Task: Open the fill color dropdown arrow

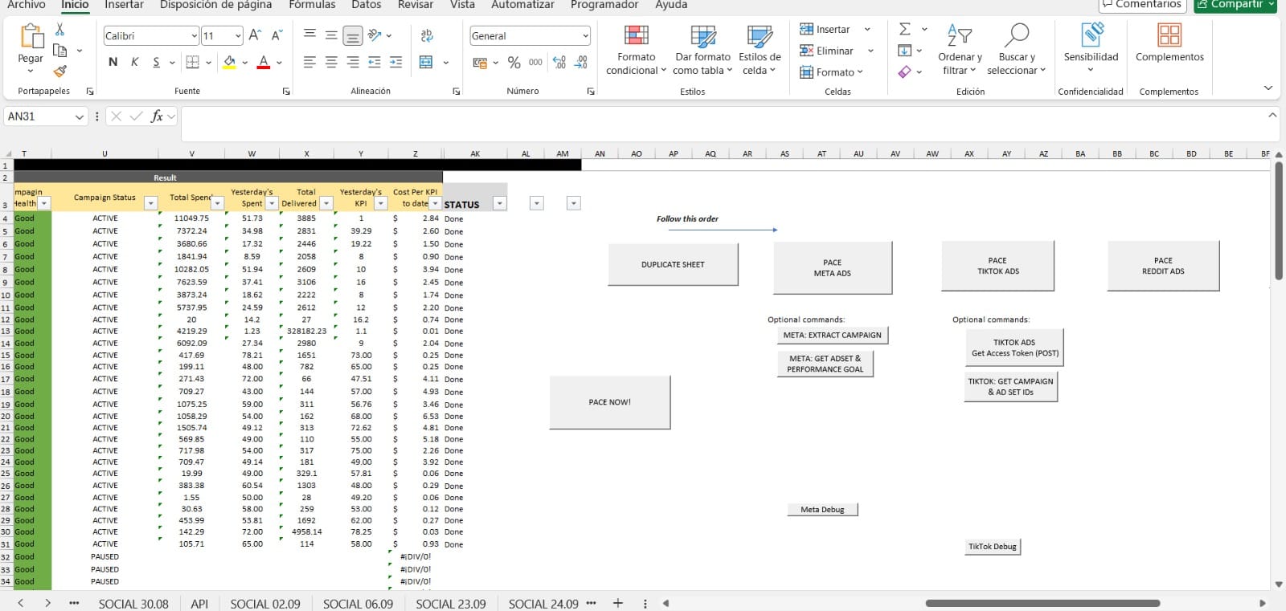Action: [x=245, y=63]
